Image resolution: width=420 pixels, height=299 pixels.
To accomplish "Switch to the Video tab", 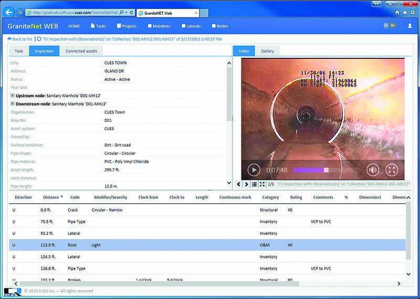I will (244, 51).
